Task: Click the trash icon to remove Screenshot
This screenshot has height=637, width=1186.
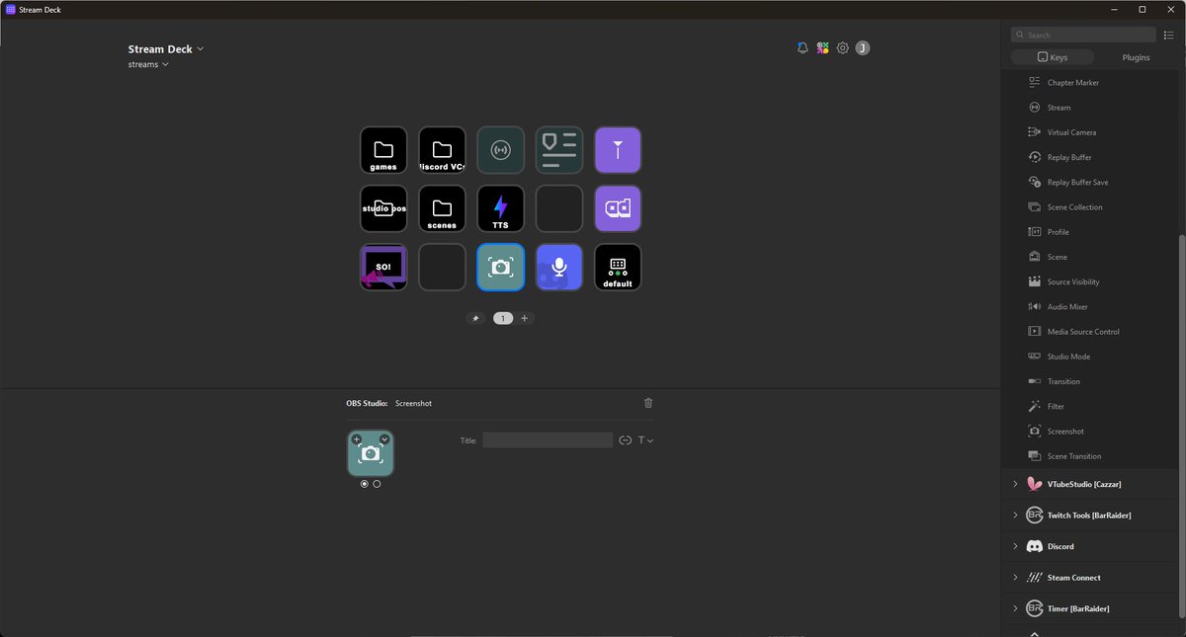Action: 648,403
